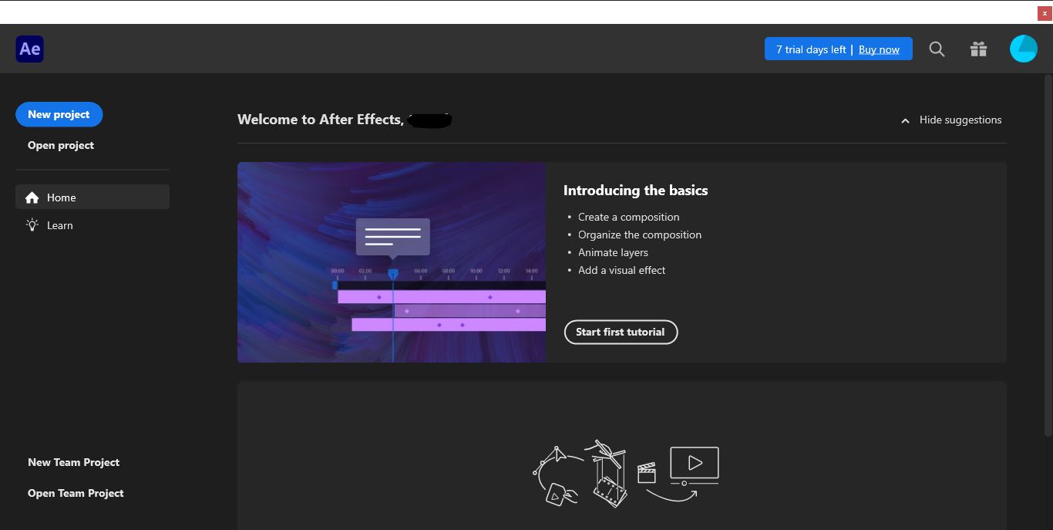Click the Buy now link
Viewport: 1053px width, 530px height.
879,49
